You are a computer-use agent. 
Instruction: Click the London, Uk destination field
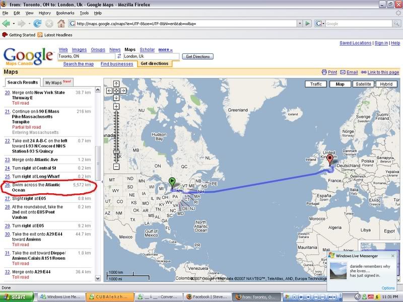tap(151, 56)
